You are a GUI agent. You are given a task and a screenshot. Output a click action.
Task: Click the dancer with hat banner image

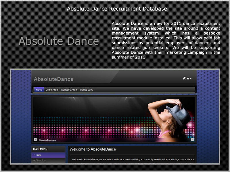click(114, 119)
